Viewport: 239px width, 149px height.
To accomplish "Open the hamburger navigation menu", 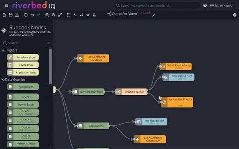I will pyautogui.click(x=6, y=5).
